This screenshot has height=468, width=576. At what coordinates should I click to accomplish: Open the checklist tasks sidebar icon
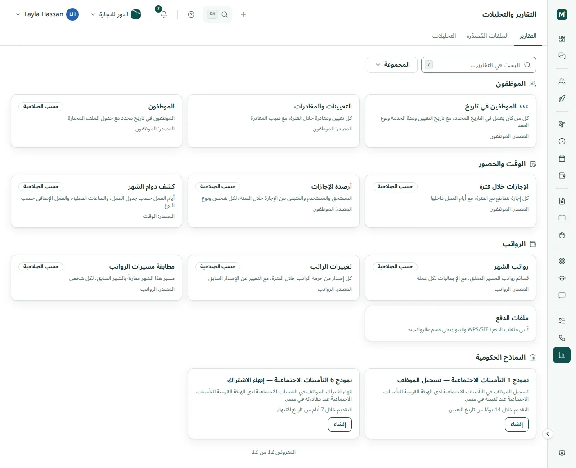(562, 321)
